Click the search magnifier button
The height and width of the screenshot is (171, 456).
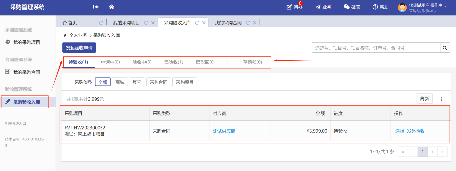pos(445,48)
